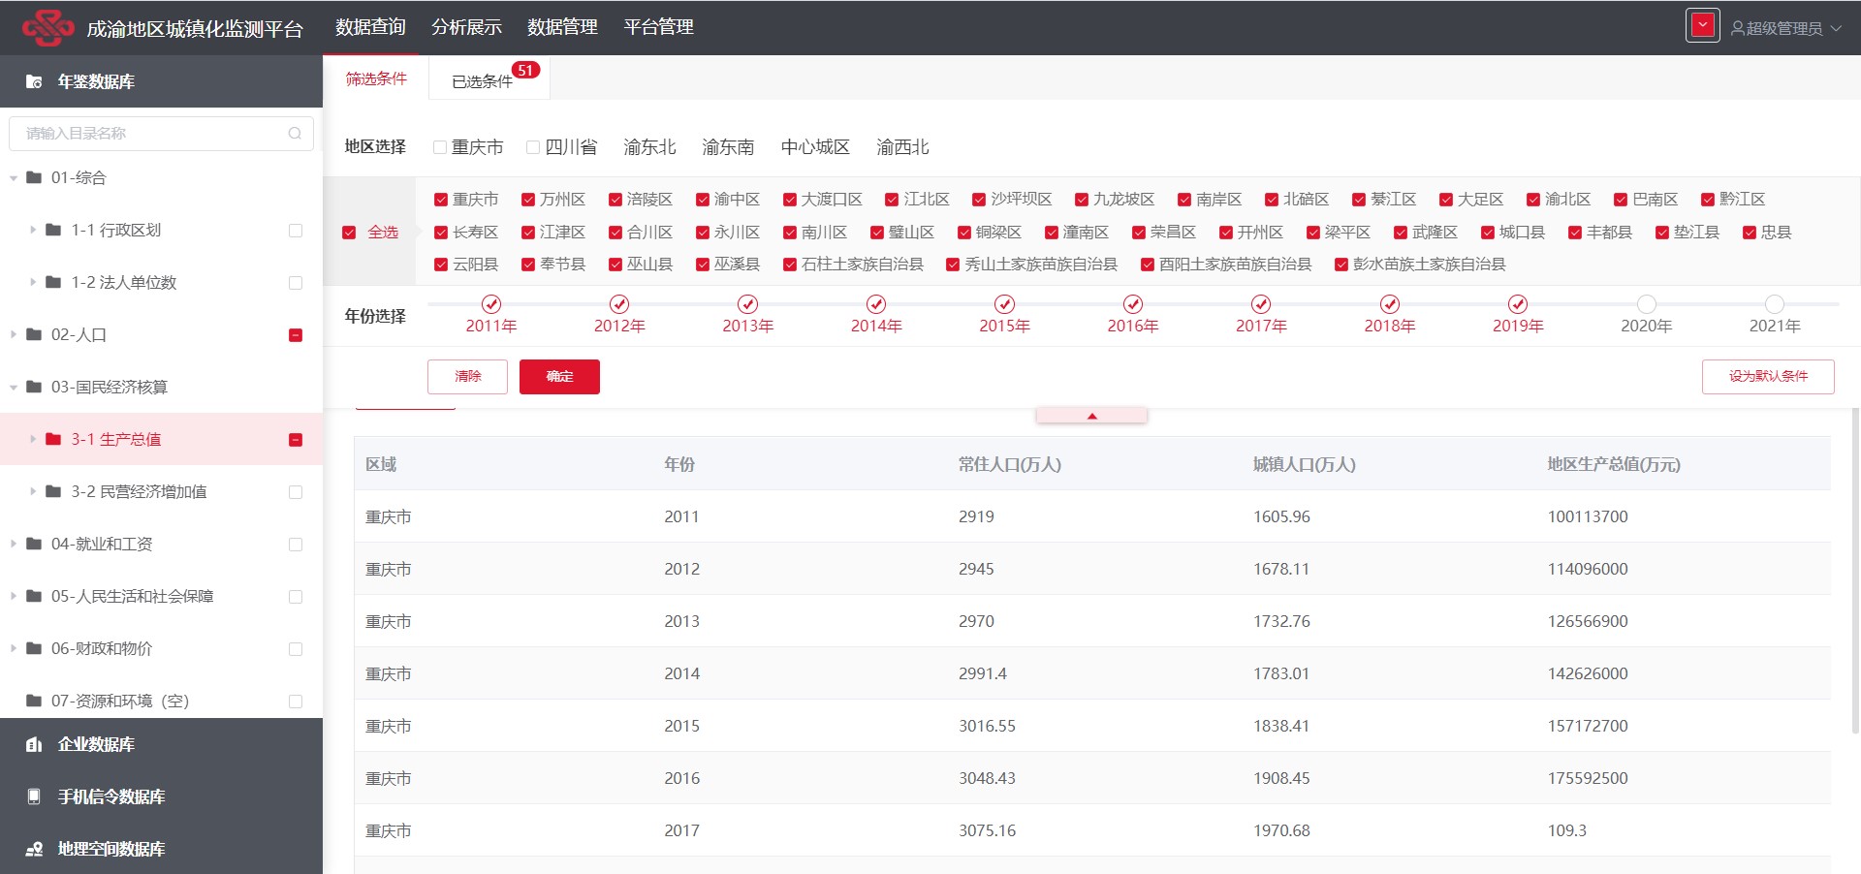1861x874 pixels.
Task: Click the 请输入目录名称 search field
Action: tap(161, 134)
